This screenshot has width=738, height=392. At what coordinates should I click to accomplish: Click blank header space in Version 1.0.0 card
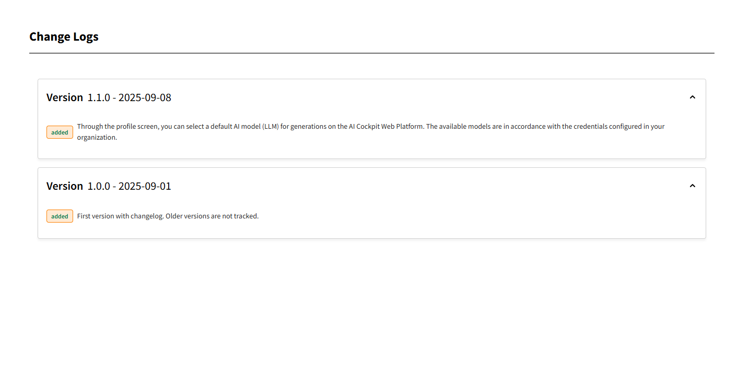pos(418,186)
